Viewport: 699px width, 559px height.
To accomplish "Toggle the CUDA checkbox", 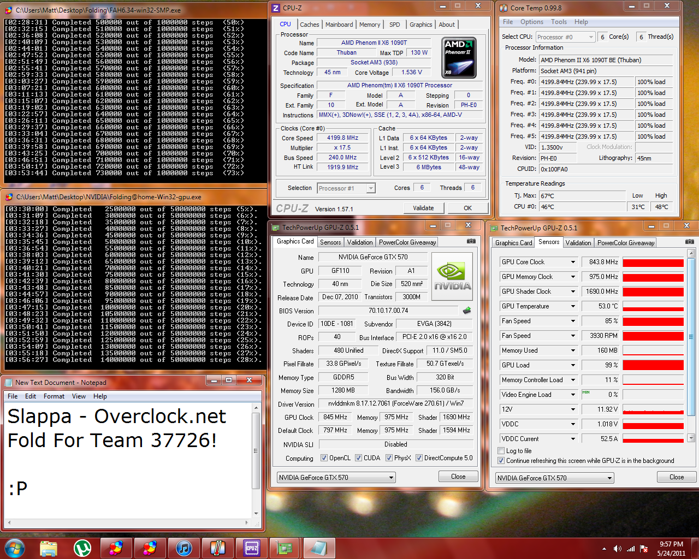I will (x=359, y=458).
